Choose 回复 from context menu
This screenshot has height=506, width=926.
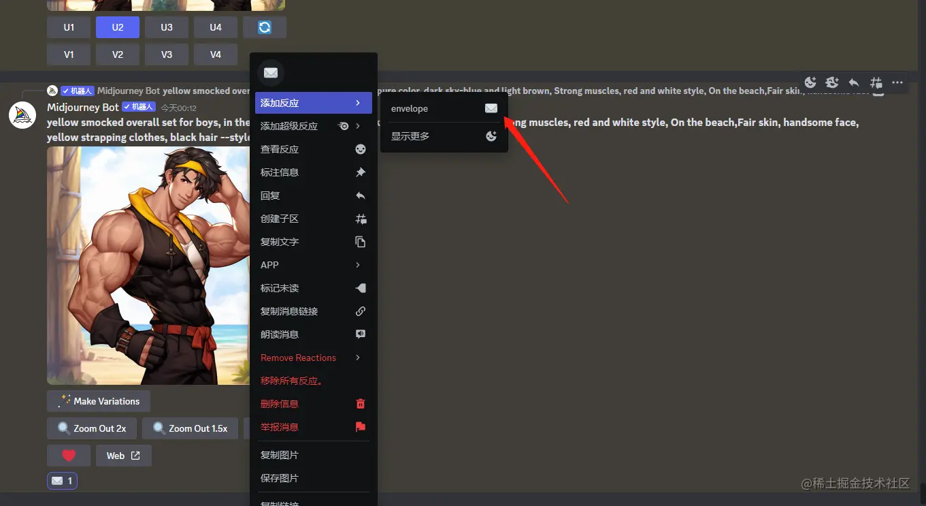314,195
